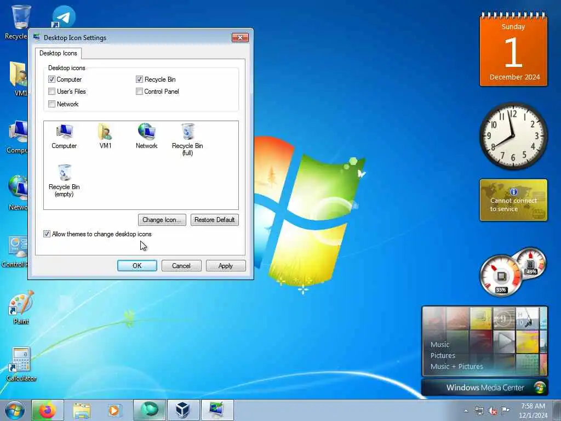Select the Telegram desktop shortcut
561x421 pixels.
pos(64,16)
